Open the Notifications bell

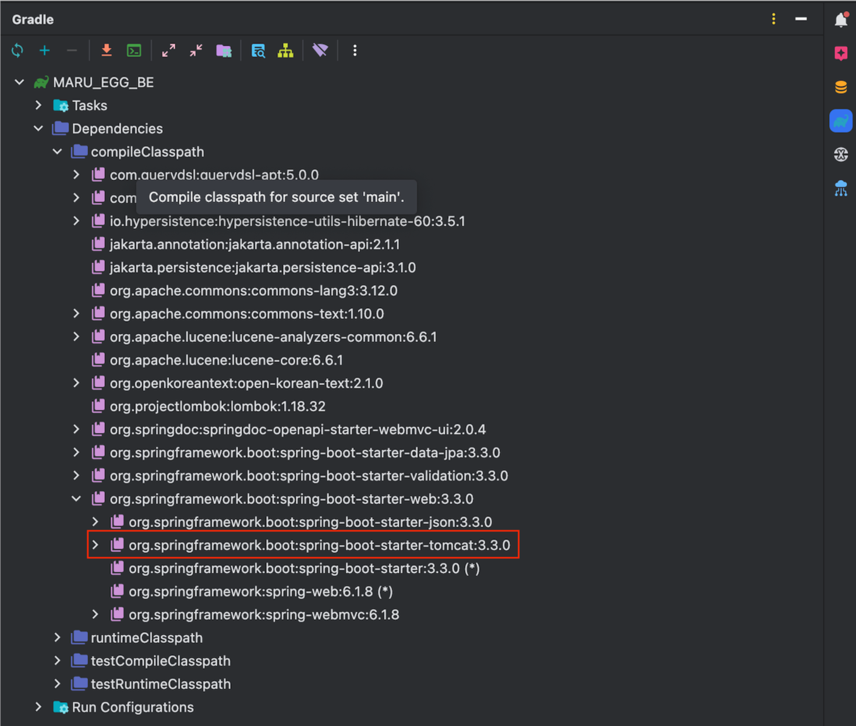841,20
